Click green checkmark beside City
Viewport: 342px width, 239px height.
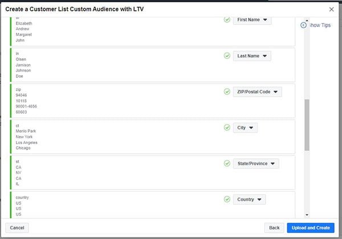point(227,127)
